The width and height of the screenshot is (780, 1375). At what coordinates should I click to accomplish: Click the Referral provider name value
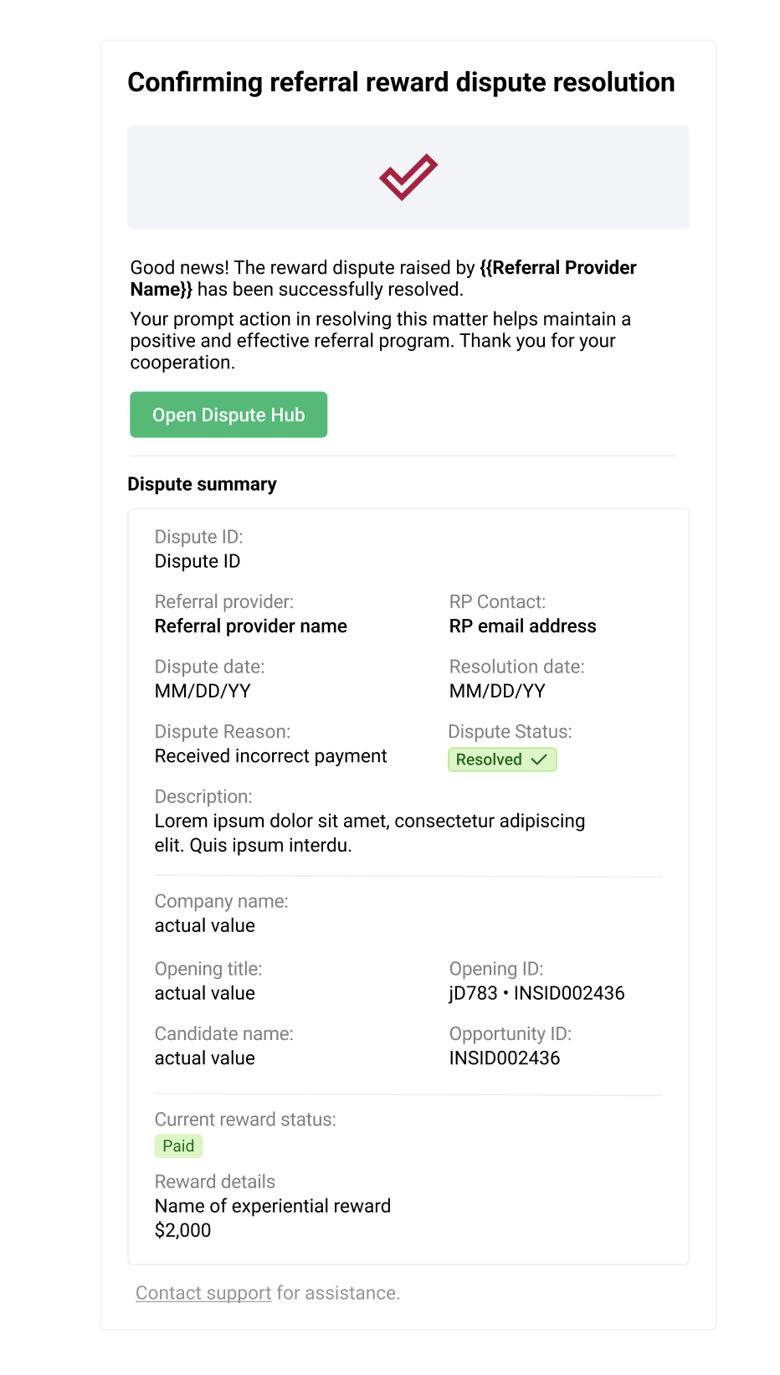coord(251,626)
